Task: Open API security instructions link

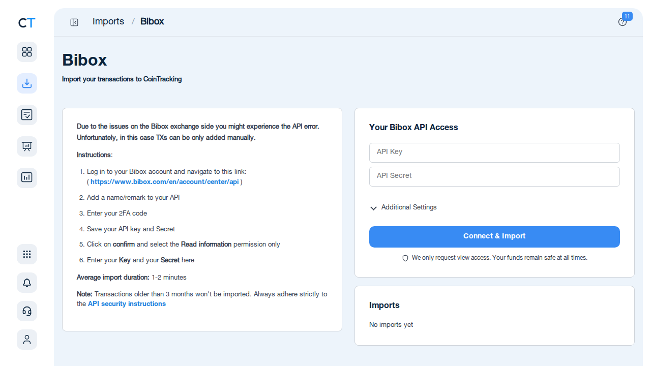Action: (127, 304)
